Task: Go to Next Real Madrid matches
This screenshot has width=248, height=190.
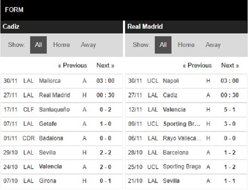Action: pyautogui.click(x=230, y=65)
